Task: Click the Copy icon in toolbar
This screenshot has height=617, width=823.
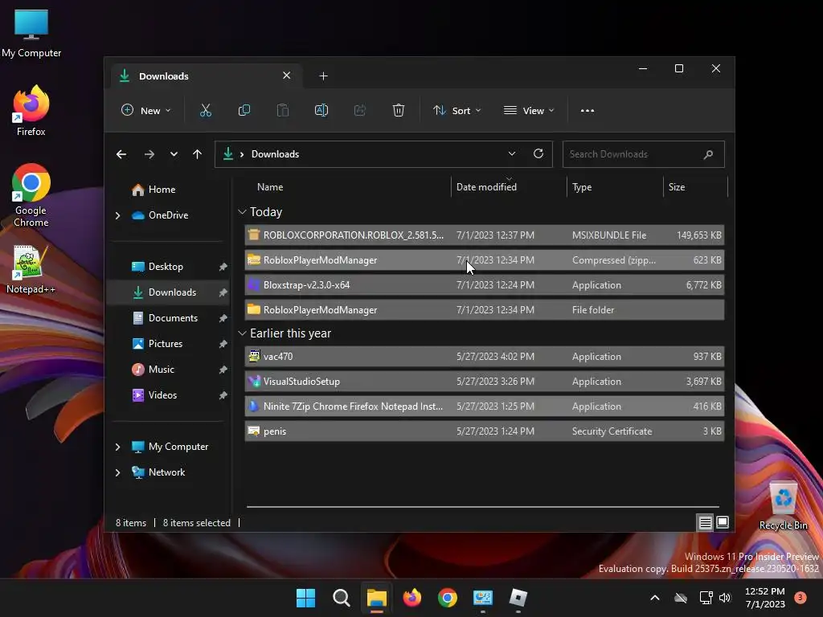Action: pyautogui.click(x=244, y=111)
